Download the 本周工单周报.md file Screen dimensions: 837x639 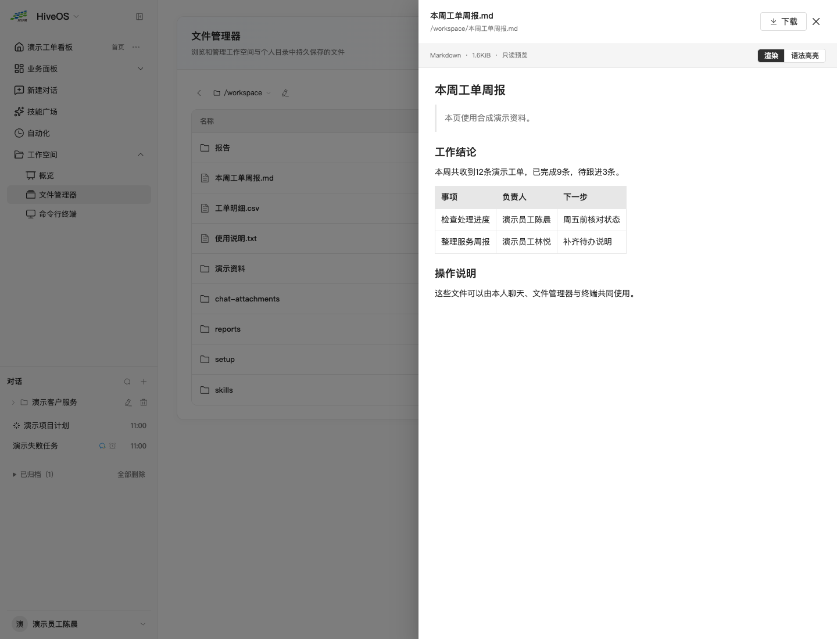[783, 21]
